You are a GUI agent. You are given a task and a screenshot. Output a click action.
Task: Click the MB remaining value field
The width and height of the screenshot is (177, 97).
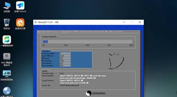pyautogui.click(x=65, y=61)
